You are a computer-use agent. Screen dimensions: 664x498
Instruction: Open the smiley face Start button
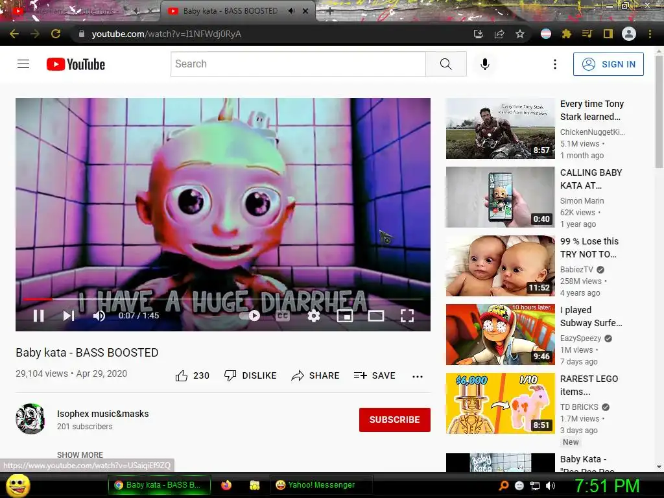(18, 486)
